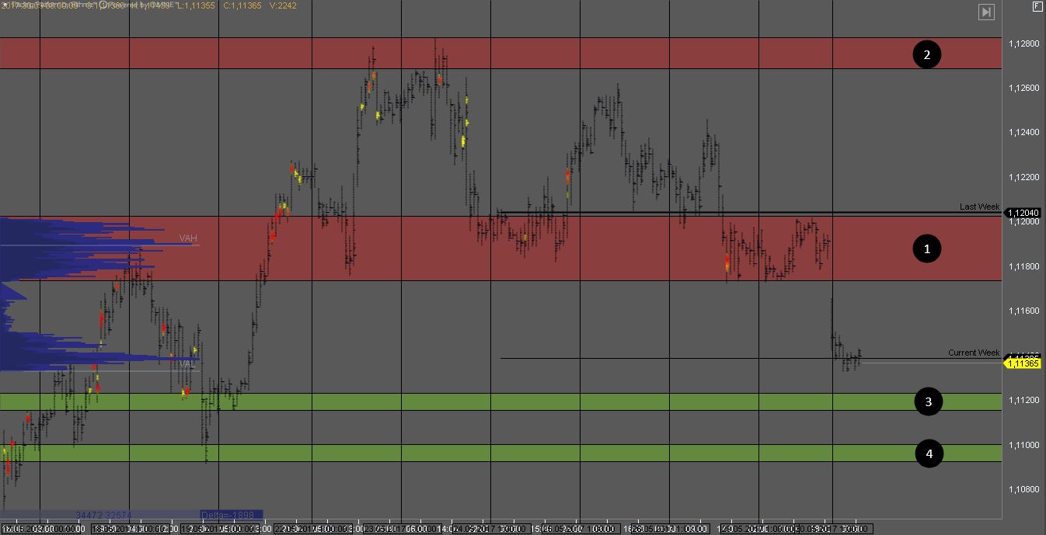Image resolution: width=1046 pixels, height=535 pixels.
Task: Click the 1,12040 price tag on axis
Action: (1023, 213)
